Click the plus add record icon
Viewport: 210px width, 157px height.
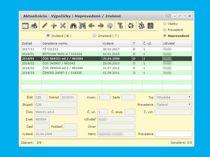pyautogui.click(x=54, y=26)
